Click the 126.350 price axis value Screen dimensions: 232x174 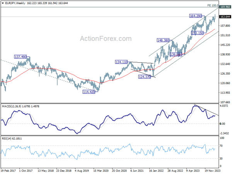[225, 73]
